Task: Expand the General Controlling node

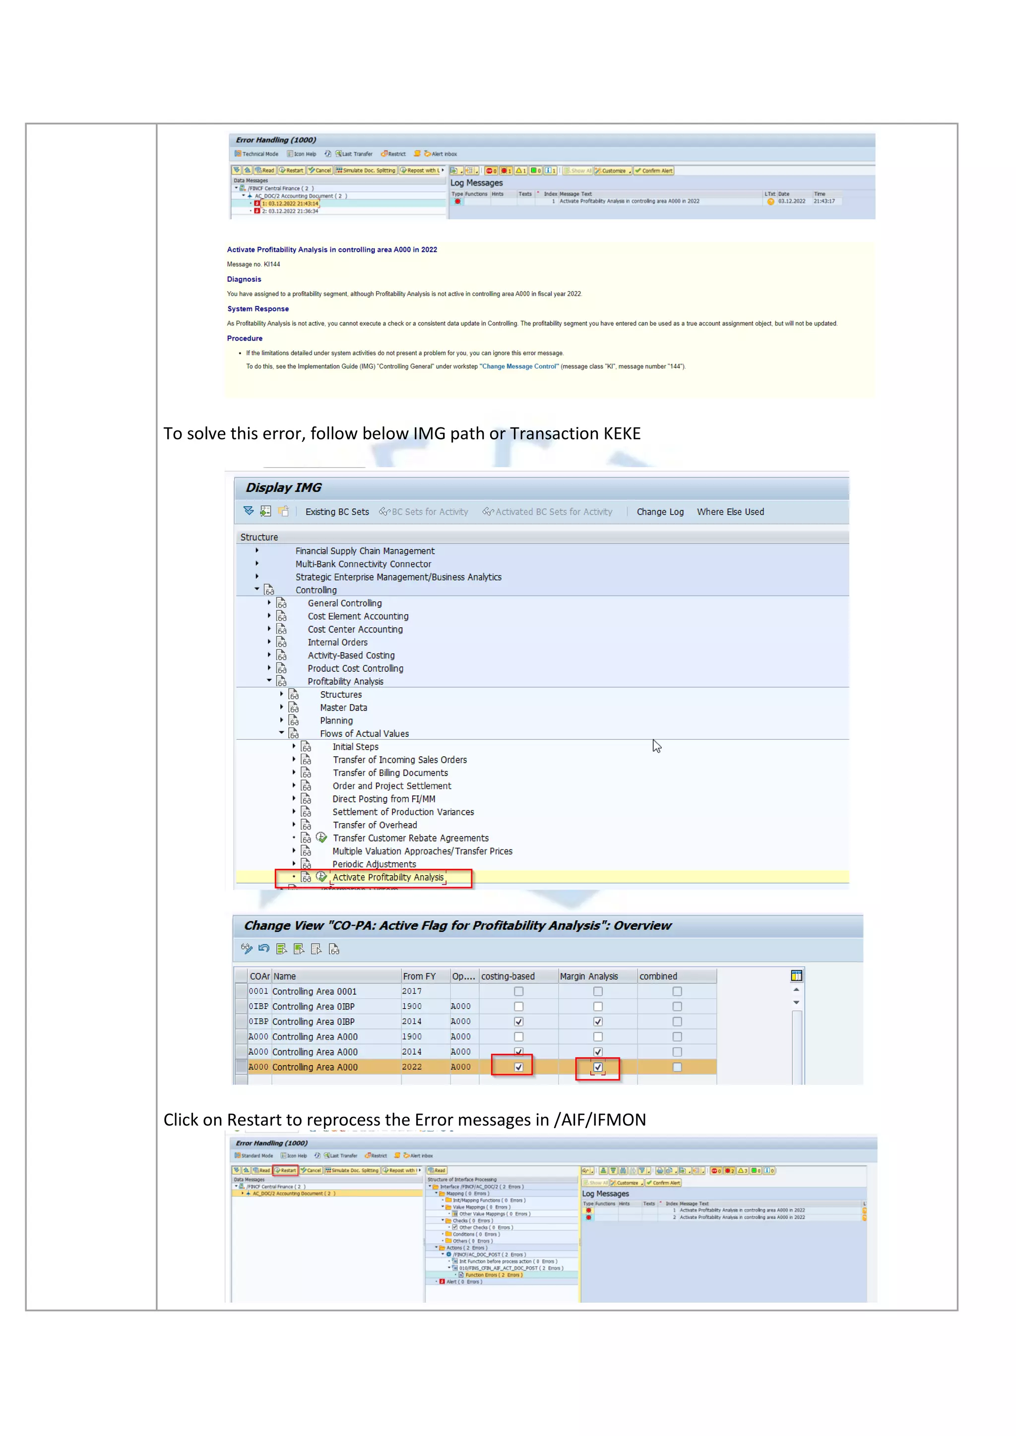Action: tap(270, 602)
